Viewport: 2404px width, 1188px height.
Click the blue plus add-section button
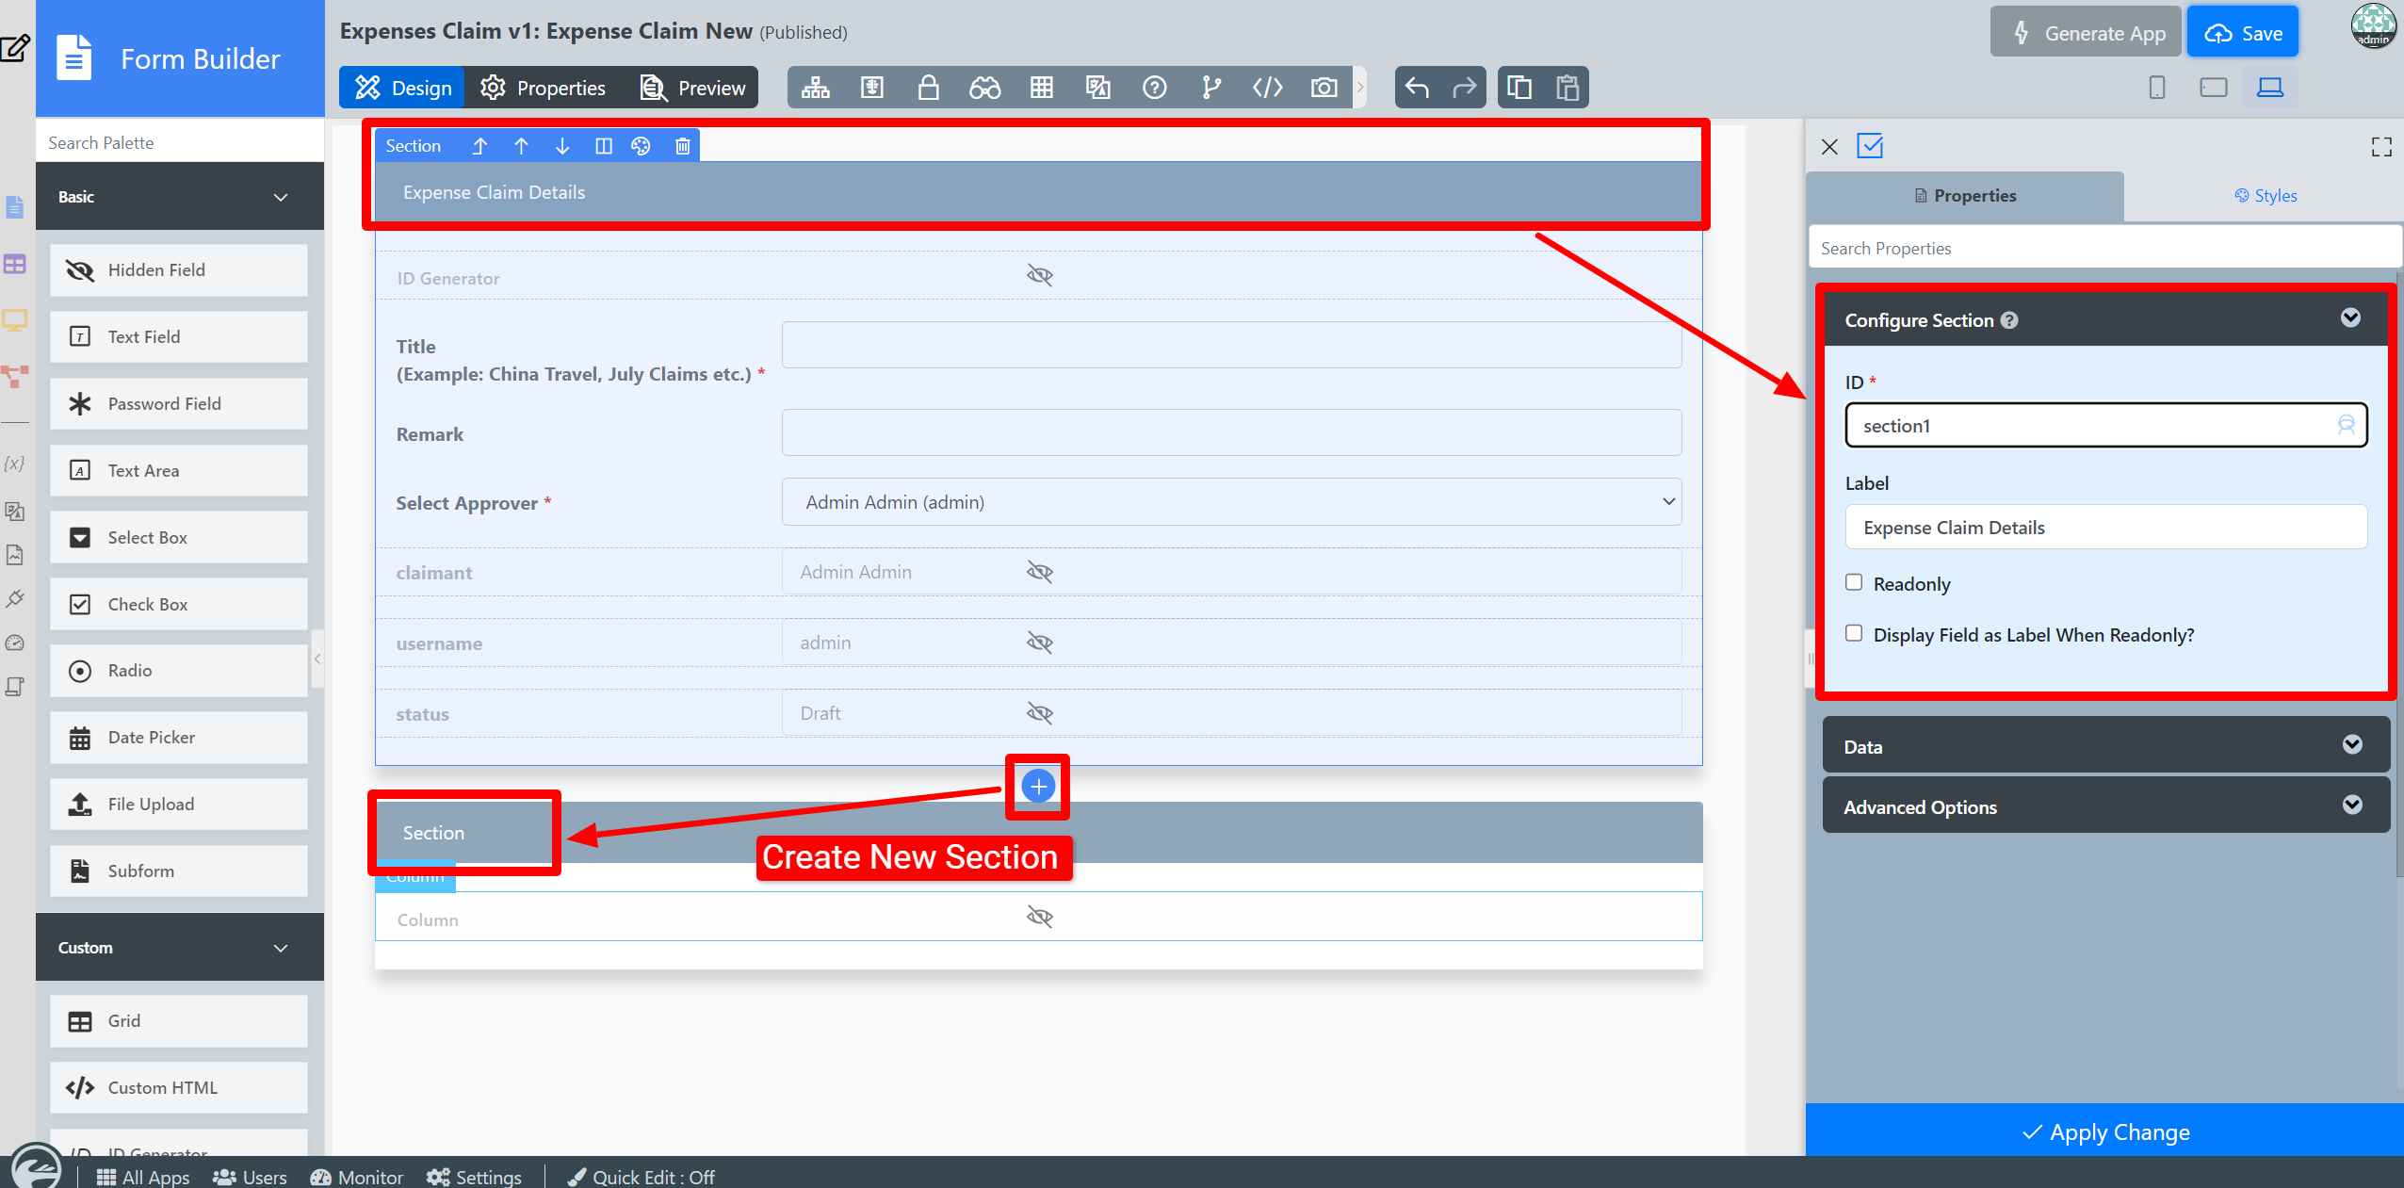click(x=1038, y=786)
